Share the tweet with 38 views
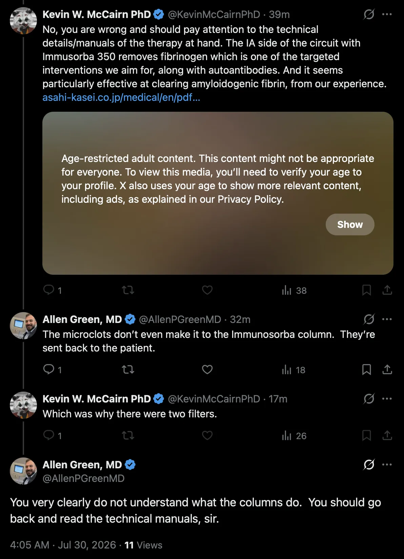 coord(387,290)
